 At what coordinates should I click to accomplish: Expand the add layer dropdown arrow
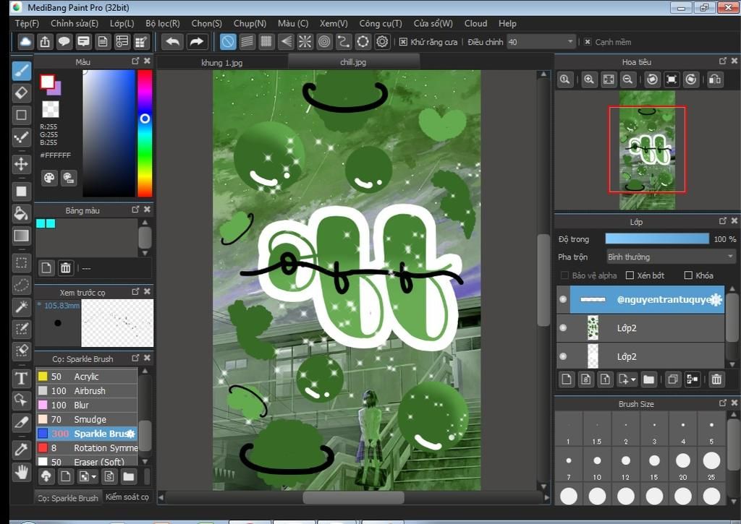tap(632, 379)
